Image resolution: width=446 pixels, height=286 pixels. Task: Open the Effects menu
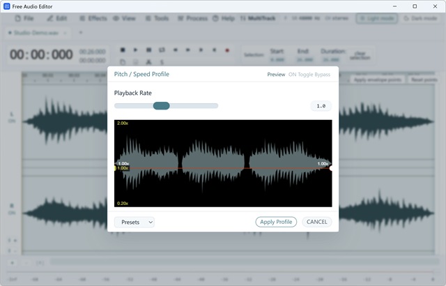click(93, 19)
